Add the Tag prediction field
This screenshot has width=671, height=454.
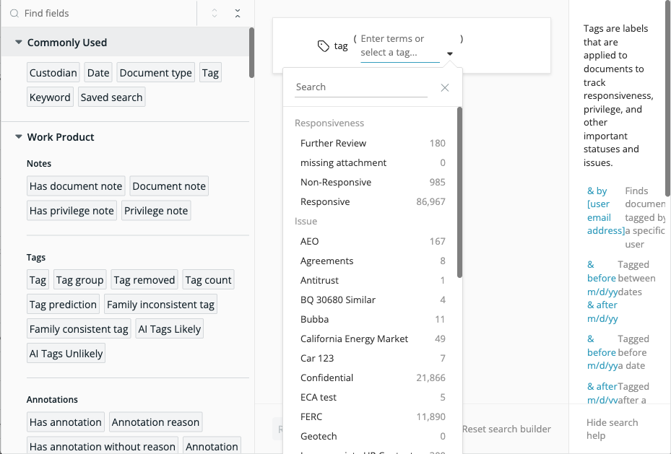tap(63, 304)
